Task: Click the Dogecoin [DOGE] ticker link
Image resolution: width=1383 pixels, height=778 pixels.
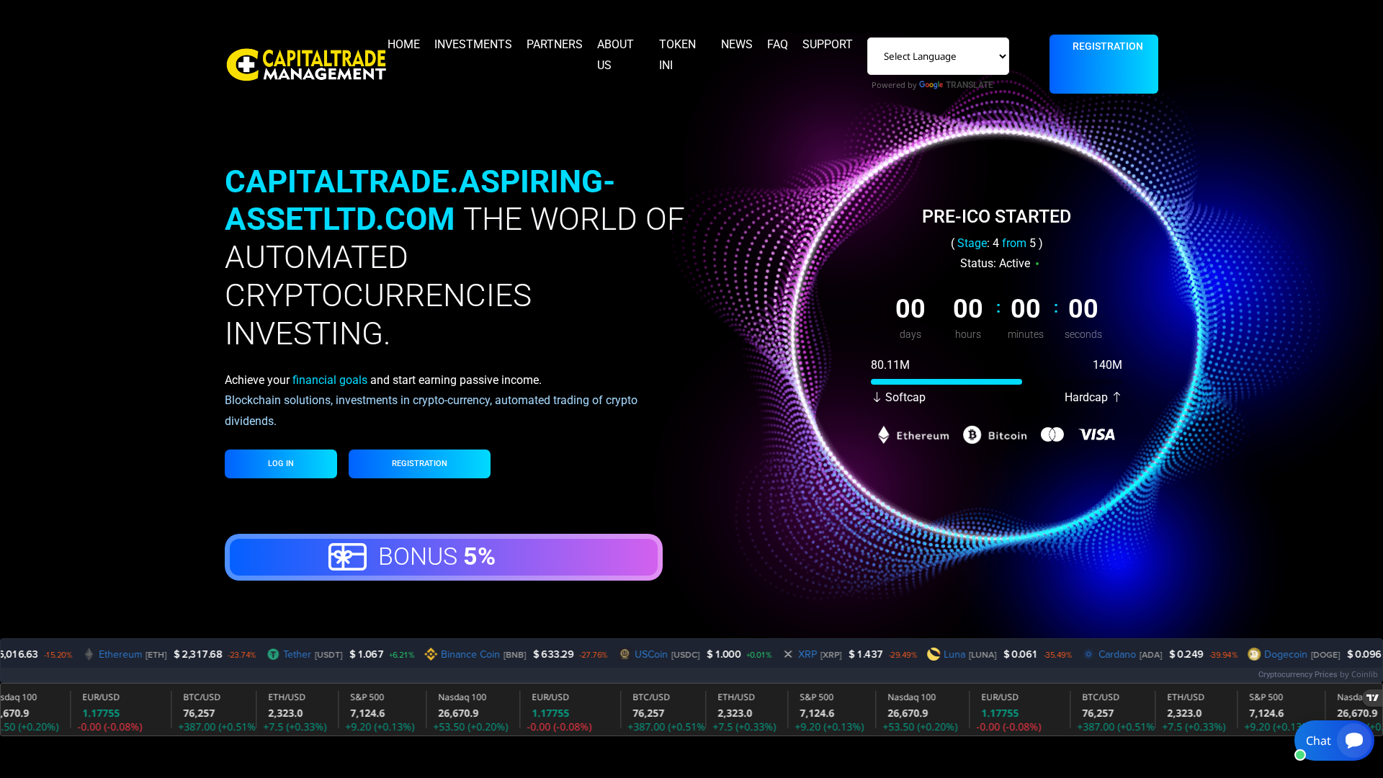Action: [x=1302, y=654]
